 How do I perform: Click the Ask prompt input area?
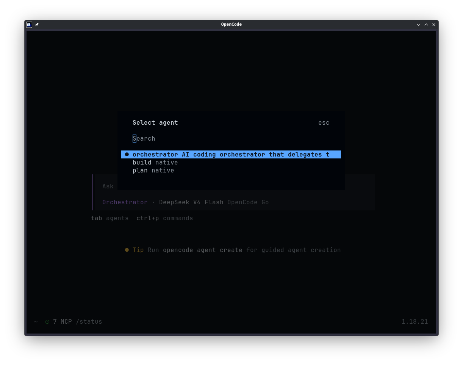pyautogui.click(x=234, y=186)
